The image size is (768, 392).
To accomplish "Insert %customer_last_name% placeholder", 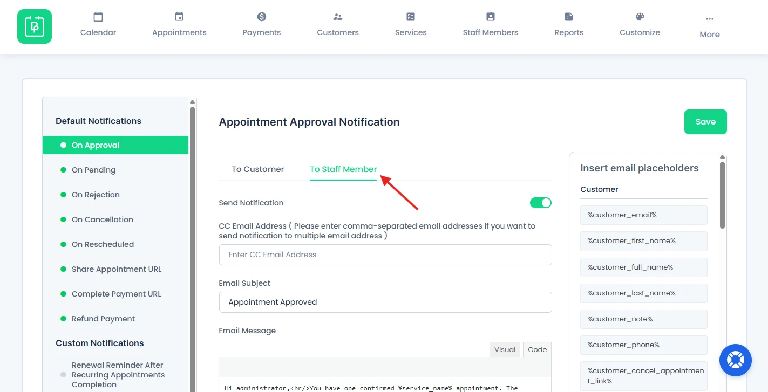I will pyautogui.click(x=644, y=293).
